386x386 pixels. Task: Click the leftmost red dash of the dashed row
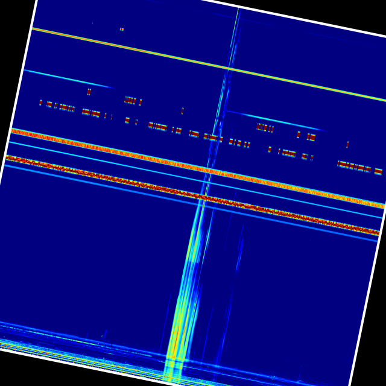[x=40, y=103]
